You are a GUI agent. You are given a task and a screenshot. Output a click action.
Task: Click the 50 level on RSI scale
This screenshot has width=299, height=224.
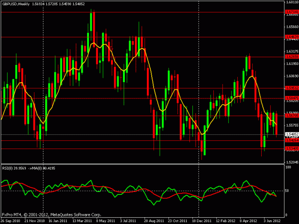288,191
